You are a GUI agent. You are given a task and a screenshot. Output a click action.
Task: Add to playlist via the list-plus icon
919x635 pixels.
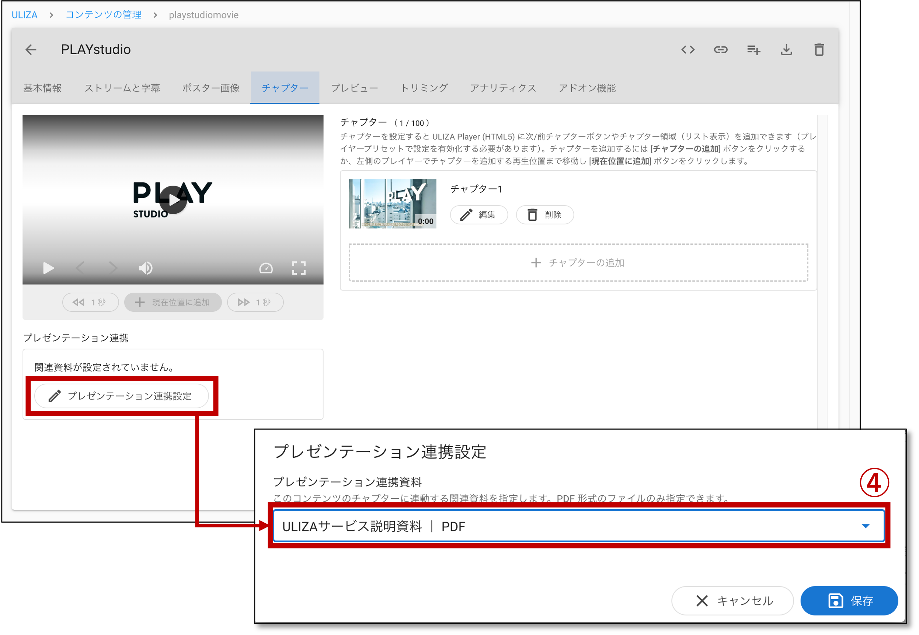click(x=754, y=50)
